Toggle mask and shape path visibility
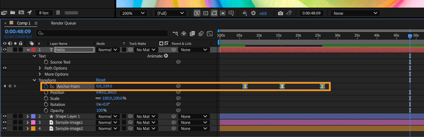 pyautogui.click(x=214, y=13)
